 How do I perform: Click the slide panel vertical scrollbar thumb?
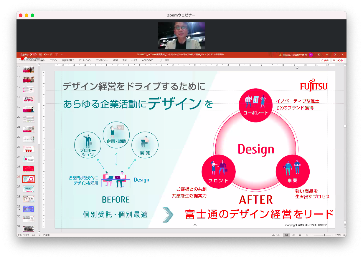pos(39,124)
